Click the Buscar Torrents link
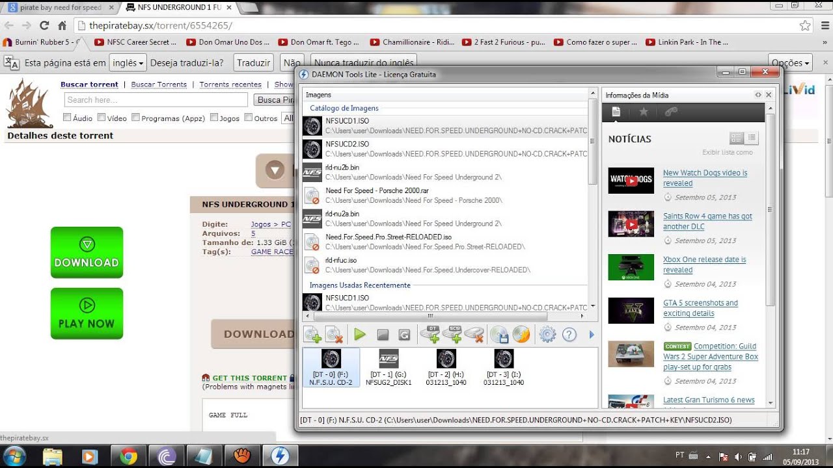This screenshot has height=468, width=833. tap(159, 84)
